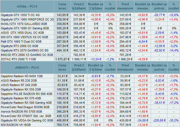Select the 1 089,11 € price cell

coord(79,59)
